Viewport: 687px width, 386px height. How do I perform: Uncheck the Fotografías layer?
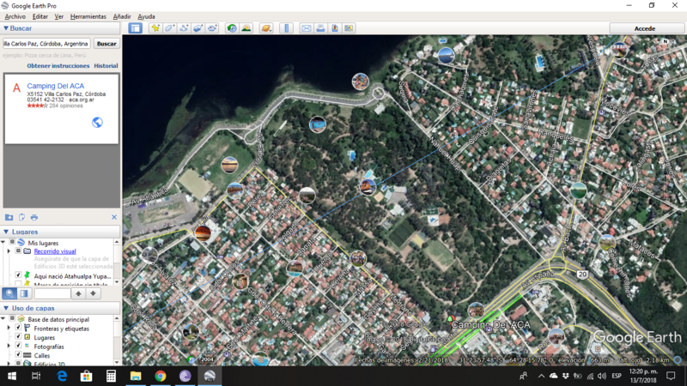click(18, 346)
